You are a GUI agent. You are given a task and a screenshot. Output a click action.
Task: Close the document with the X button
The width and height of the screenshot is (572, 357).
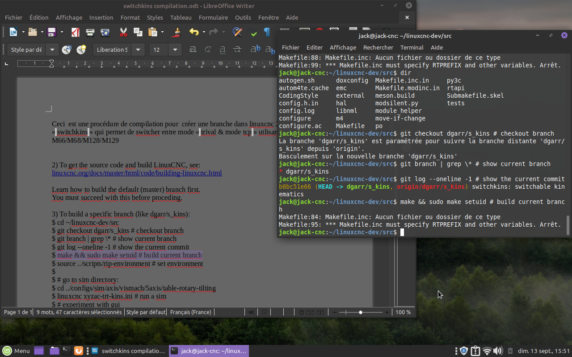[407, 17]
